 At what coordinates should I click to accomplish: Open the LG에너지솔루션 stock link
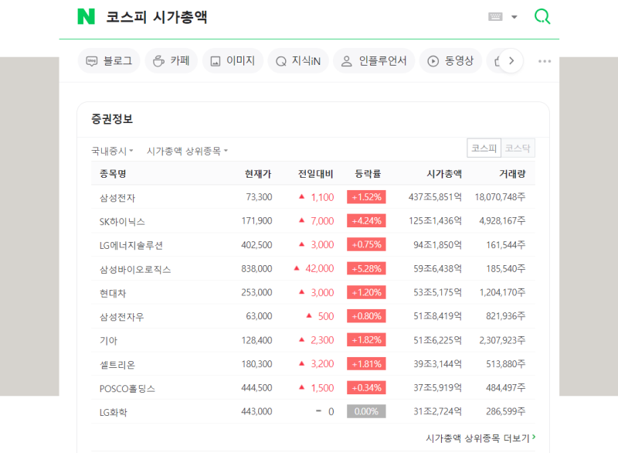coord(131,245)
